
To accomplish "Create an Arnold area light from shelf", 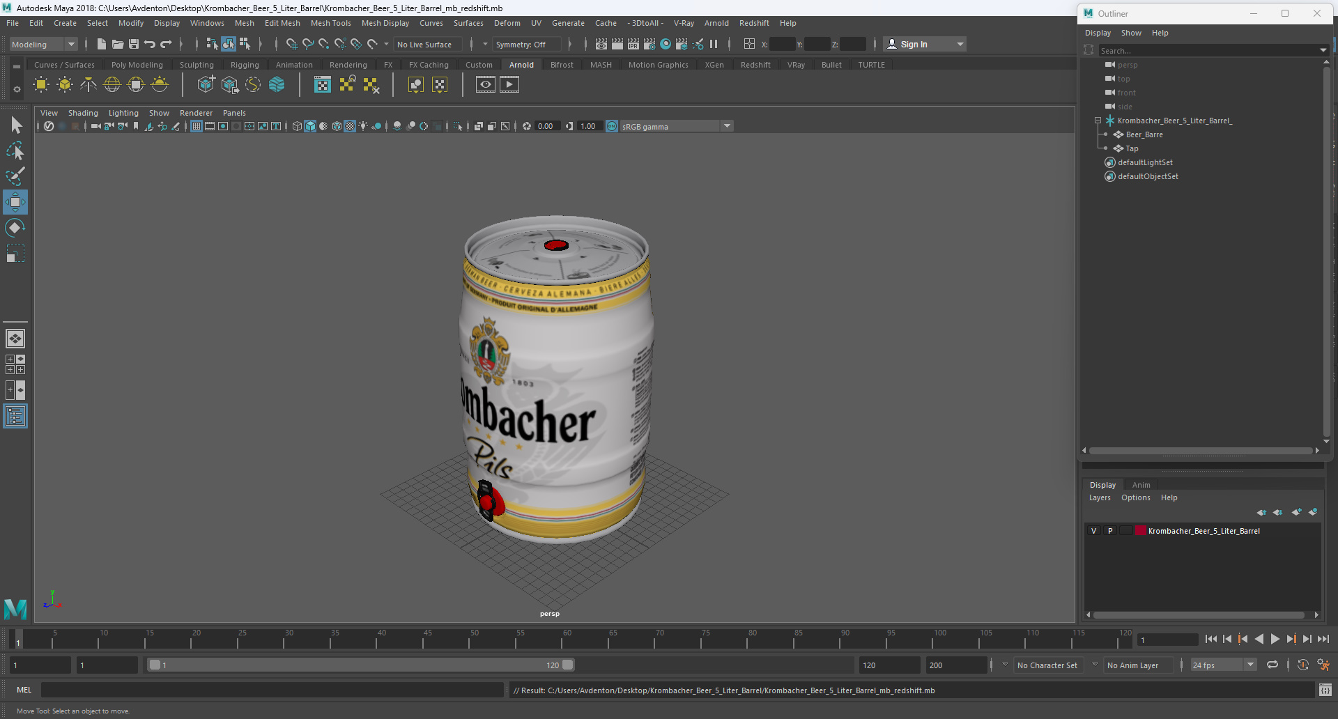I will point(41,85).
